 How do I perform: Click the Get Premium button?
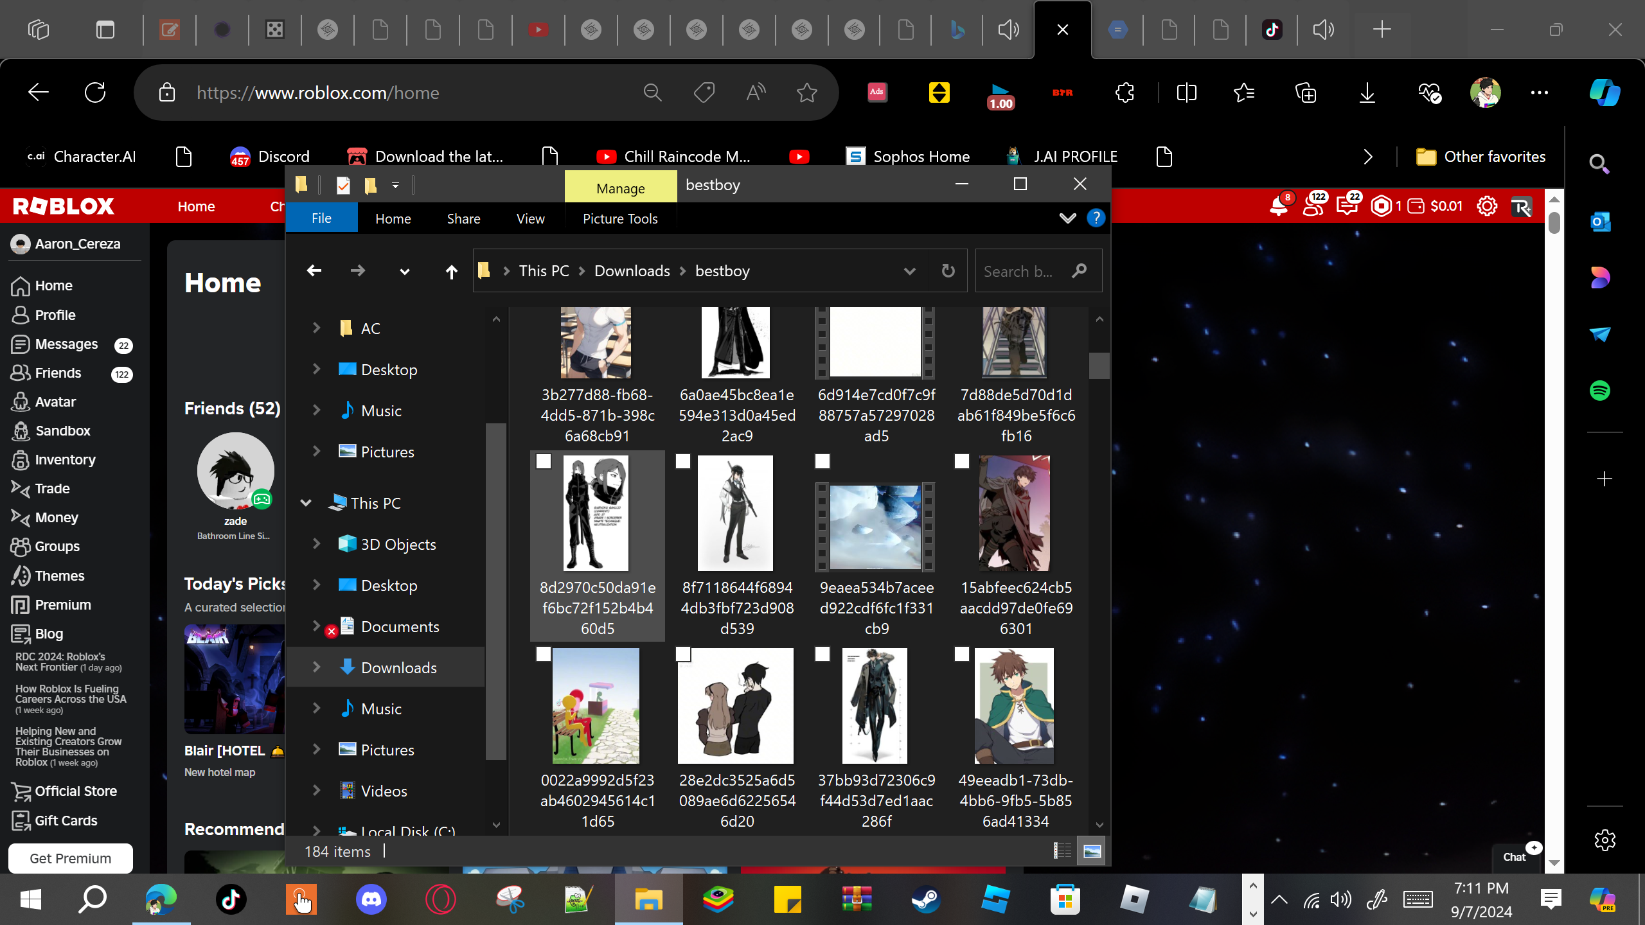point(71,858)
